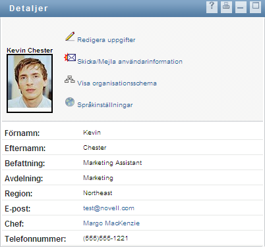Click the pencil edit icon

[x=70, y=37]
